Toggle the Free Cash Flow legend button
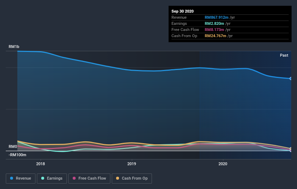 coord(89,179)
